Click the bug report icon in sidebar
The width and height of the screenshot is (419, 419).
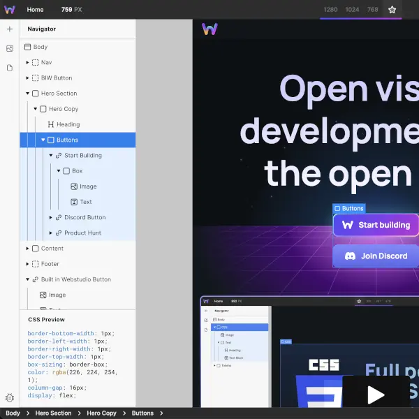[x=10, y=397]
